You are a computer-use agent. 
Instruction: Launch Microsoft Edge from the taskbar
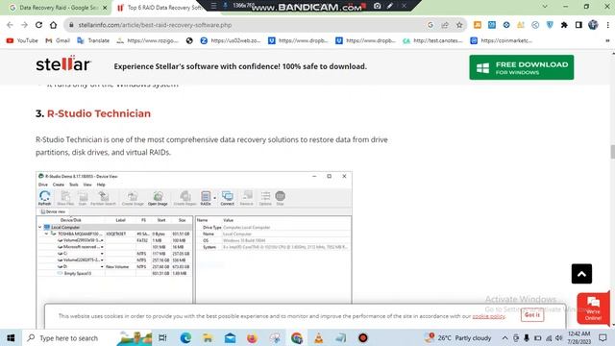pos(185,337)
